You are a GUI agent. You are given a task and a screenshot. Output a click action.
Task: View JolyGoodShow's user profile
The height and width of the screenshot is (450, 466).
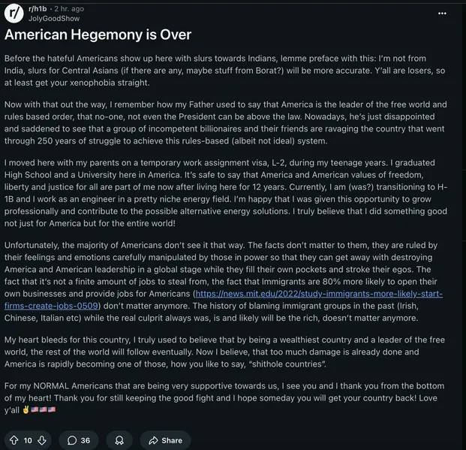point(54,18)
